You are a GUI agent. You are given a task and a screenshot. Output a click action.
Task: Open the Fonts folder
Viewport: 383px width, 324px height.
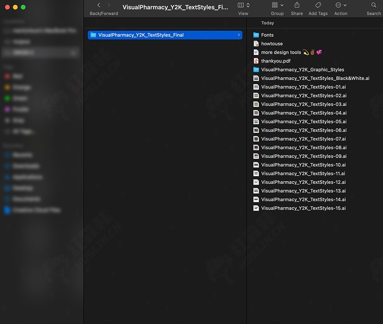(x=256, y=35)
